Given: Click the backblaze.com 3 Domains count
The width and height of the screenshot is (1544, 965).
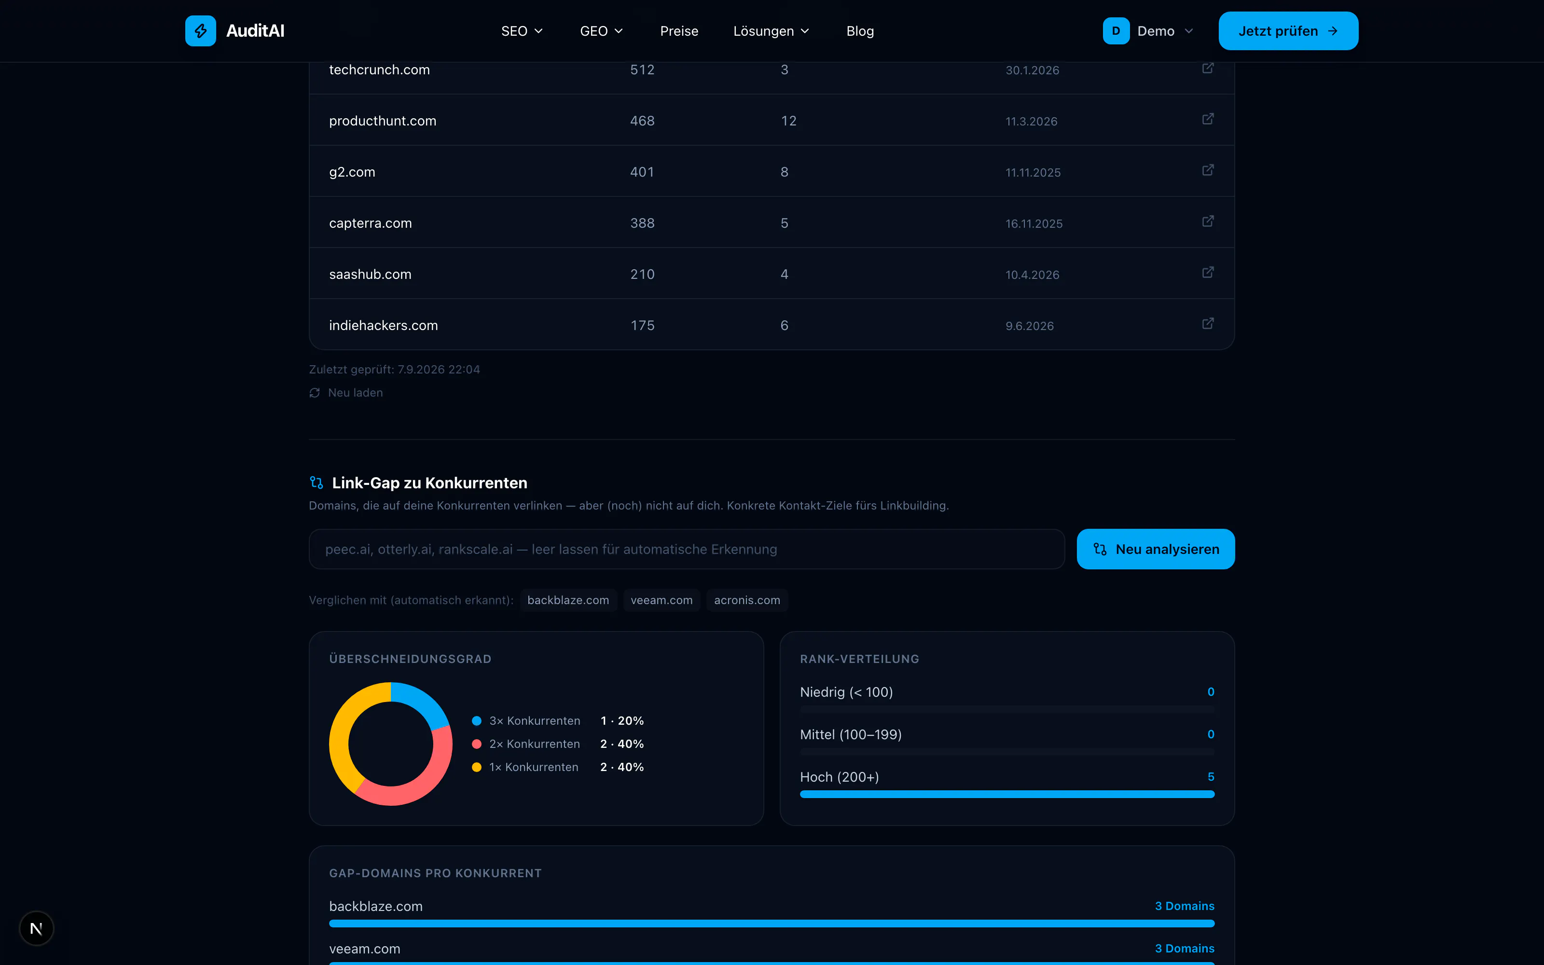Looking at the screenshot, I should click(1184, 906).
